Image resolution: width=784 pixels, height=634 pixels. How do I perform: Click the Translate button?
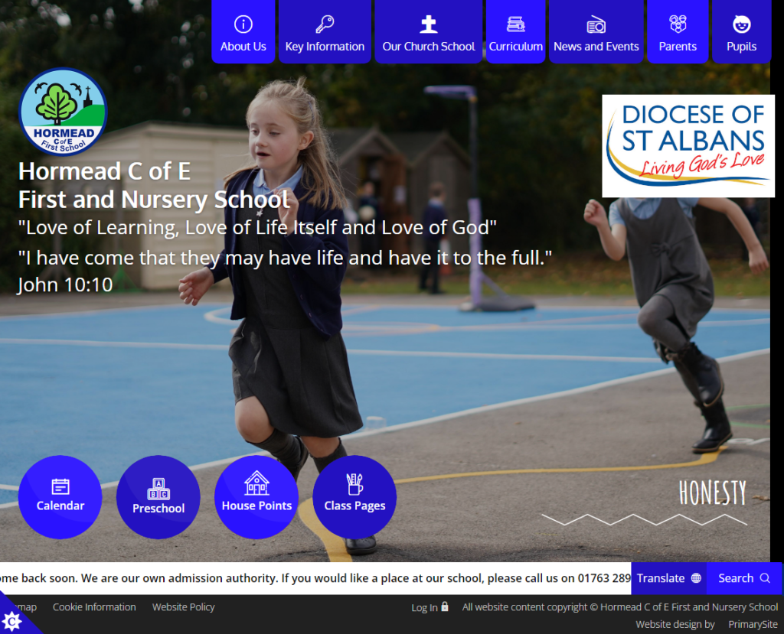pos(668,578)
